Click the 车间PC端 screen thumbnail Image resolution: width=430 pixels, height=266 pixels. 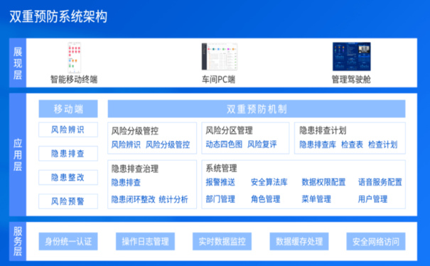pyautogui.click(x=220, y=57)
